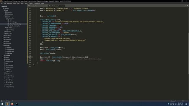Change PHP syntax in status bar
Image resolution: width=189 pixels, height=106 pixels.
pos(183,101)
